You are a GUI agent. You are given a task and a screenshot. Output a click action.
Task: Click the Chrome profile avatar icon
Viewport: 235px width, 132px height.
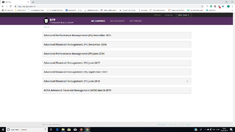coord(228,6)
